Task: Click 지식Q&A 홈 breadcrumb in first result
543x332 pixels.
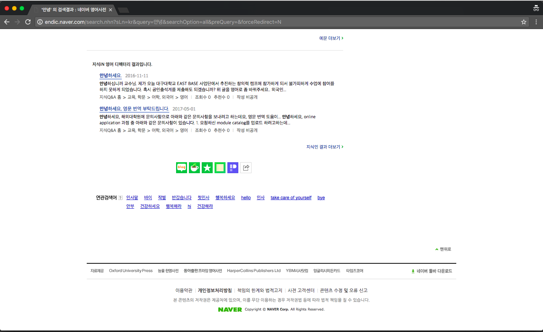Action: click(x=110, y=97)
